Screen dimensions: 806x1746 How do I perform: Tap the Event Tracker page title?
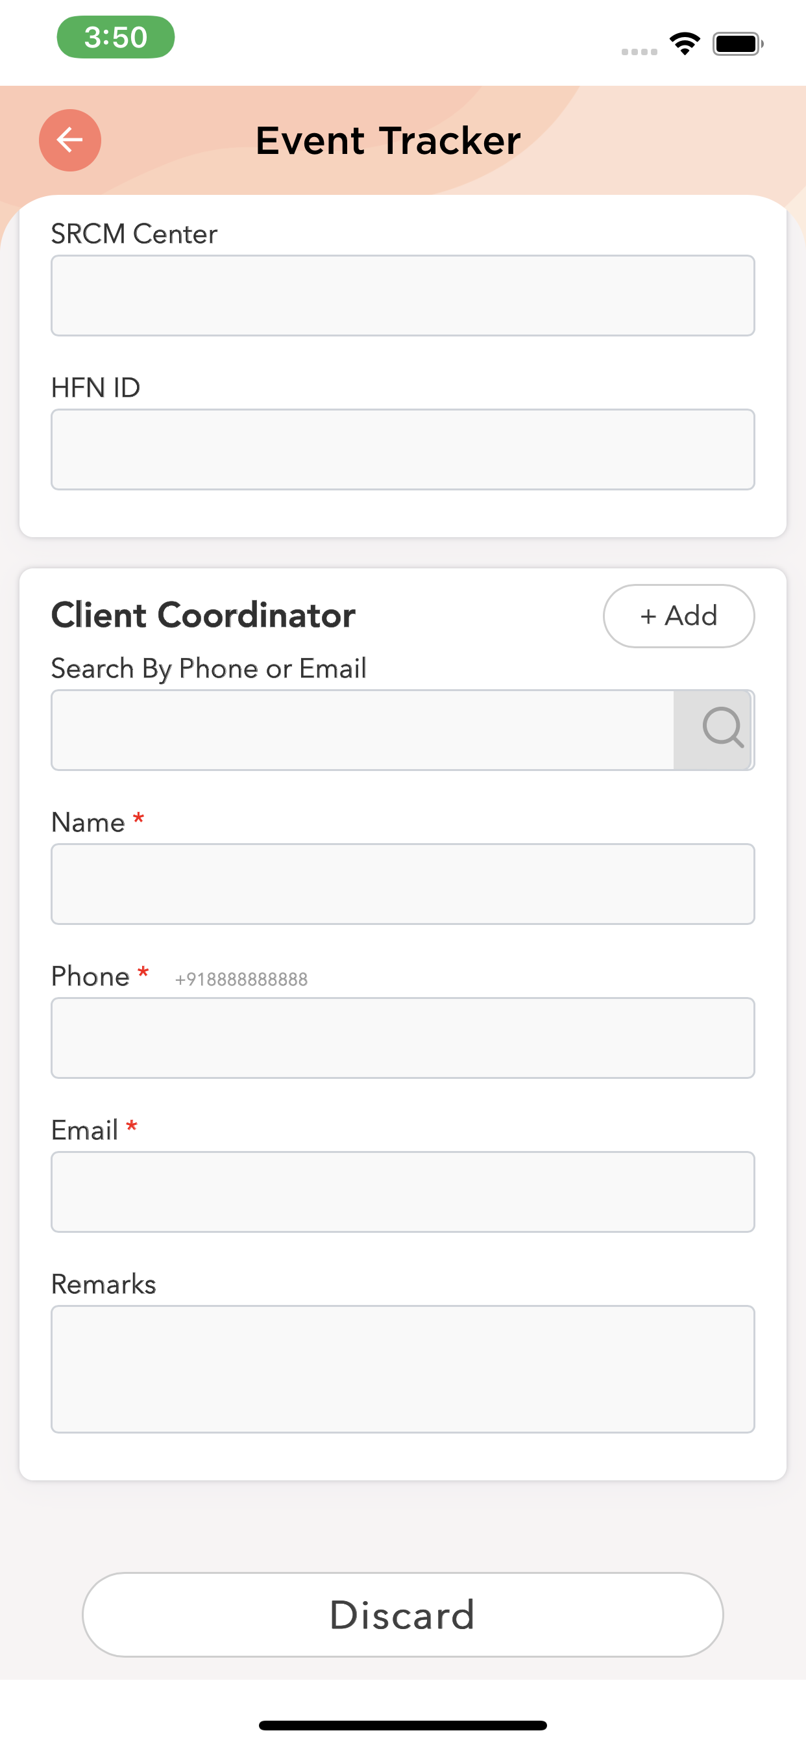[388, 141]
